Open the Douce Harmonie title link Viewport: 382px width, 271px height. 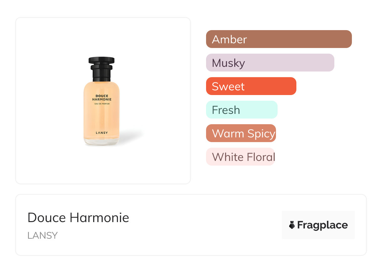coord(78,217)
